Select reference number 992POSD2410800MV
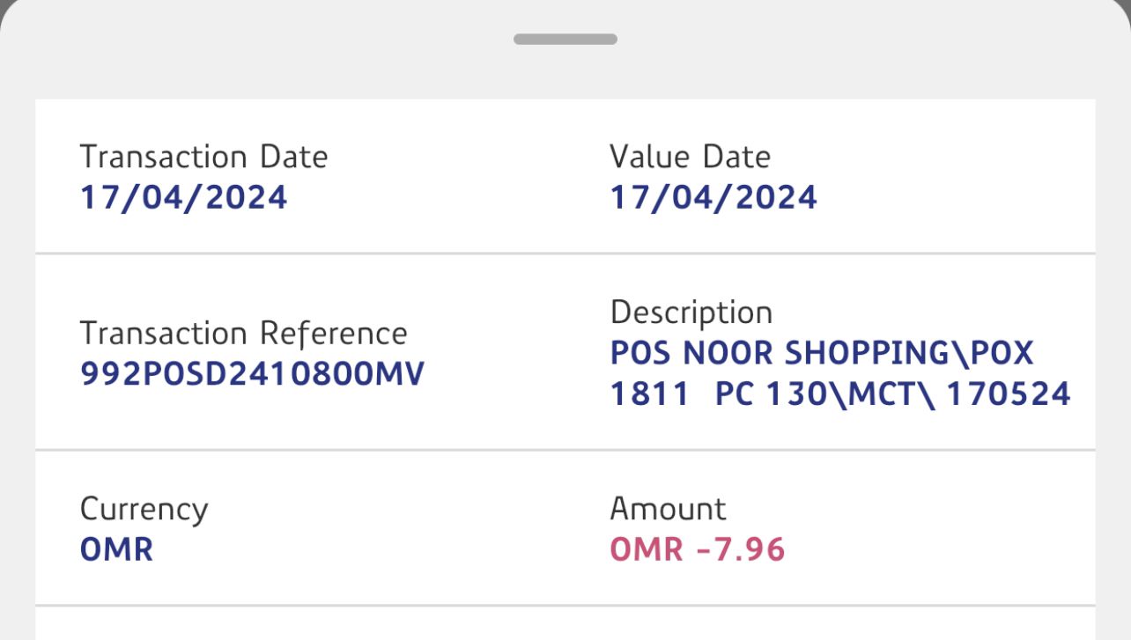 click(x=252, y=374)
